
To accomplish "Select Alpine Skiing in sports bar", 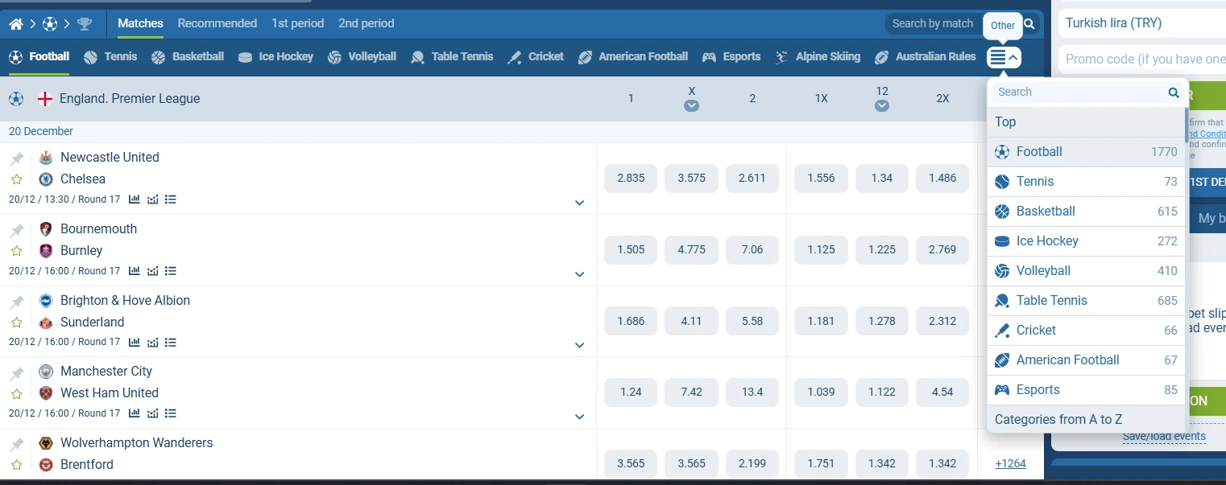I will pos(818,57).
